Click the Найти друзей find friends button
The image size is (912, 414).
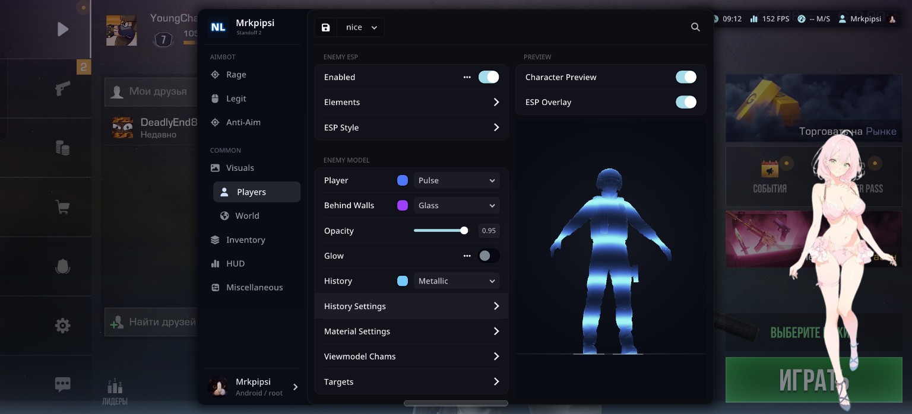pos(150,322)
